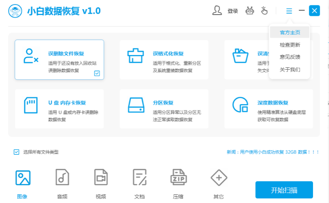This screenshot has width=329, height=203.
Task: Open 关于我们 menu entry
Action: click(289, 70)
